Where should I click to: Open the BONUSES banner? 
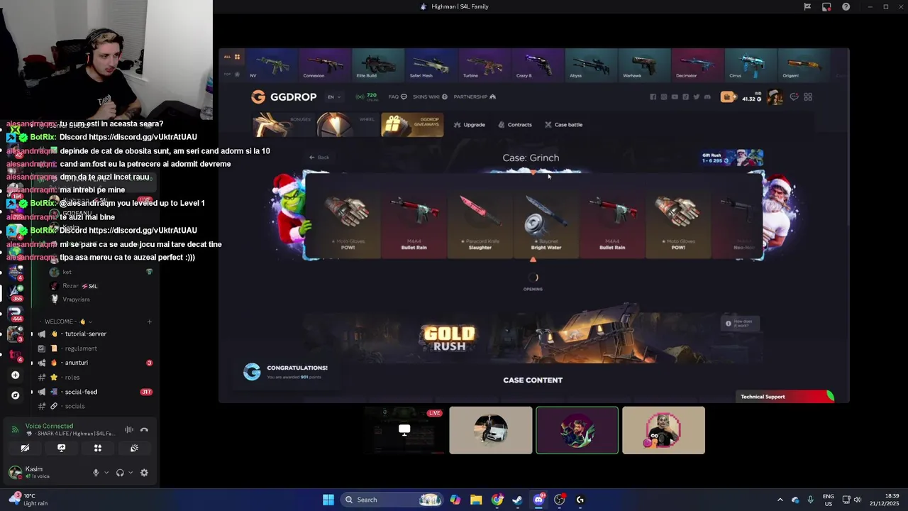(x=284, y=124)
